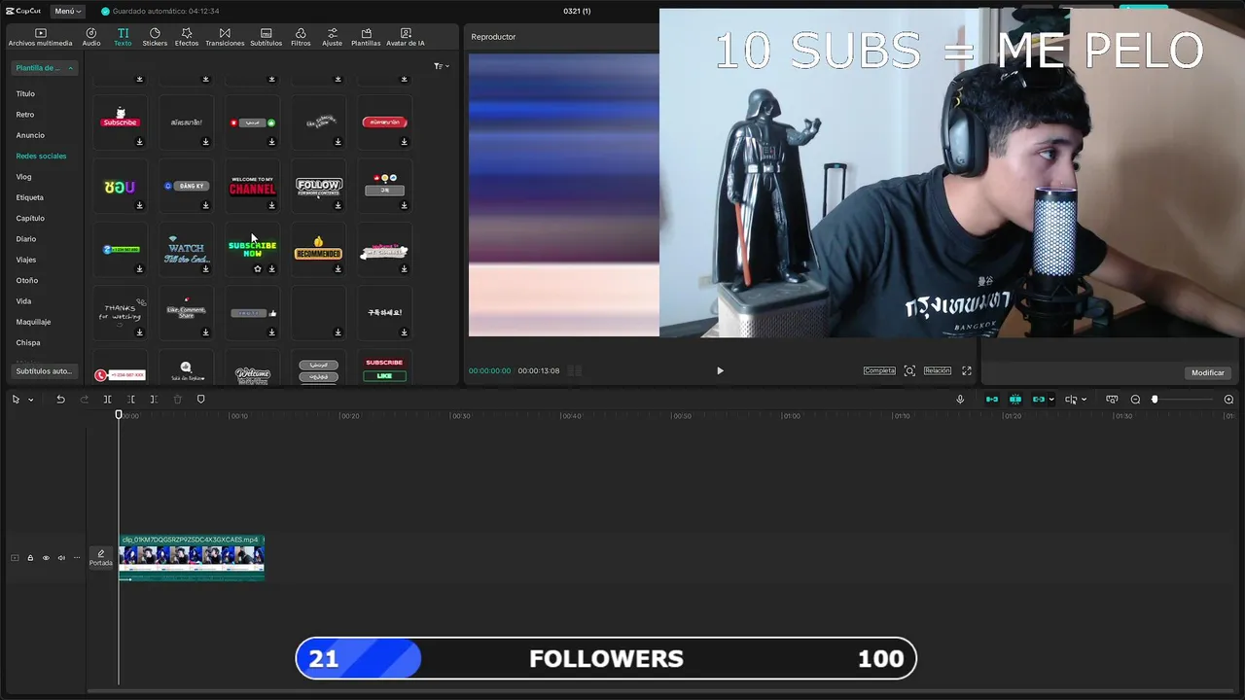Open the Efectos tab
This screenshot has width=1245, height=700.
coord(187,37)
